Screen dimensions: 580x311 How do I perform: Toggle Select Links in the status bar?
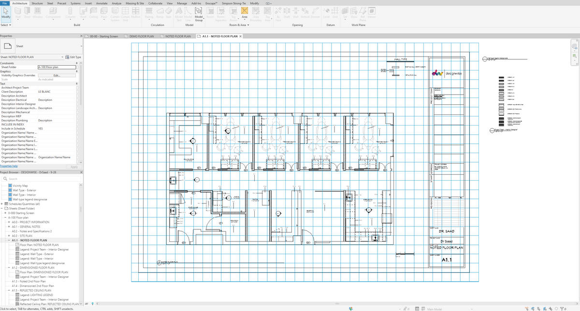coord(526,309)
